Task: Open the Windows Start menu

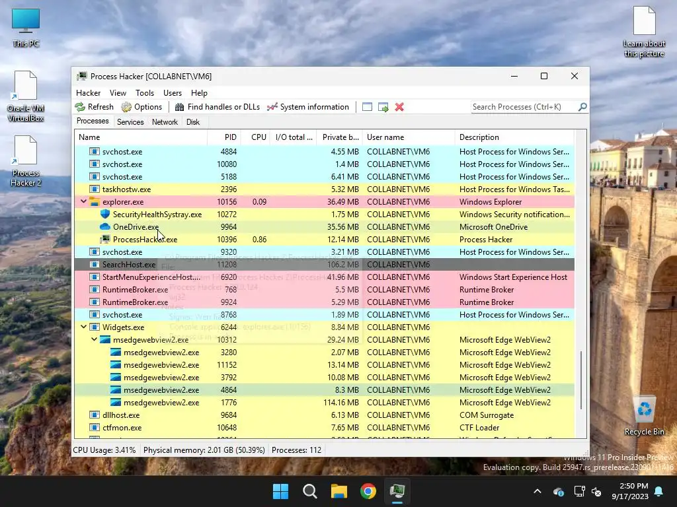Action: [x=280, y=491]
